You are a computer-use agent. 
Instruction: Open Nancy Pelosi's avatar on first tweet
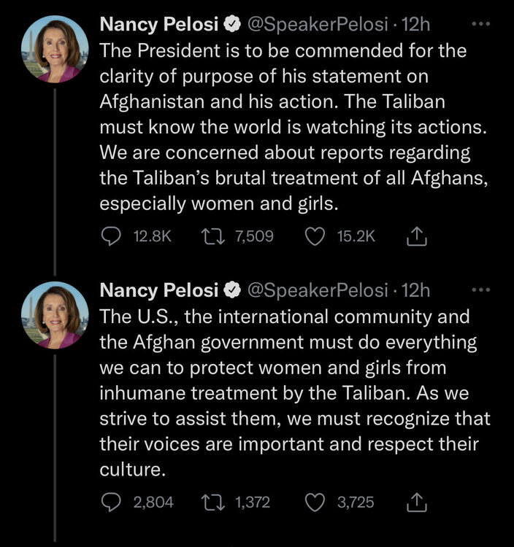pyautogui.click(x=56, y=48)
